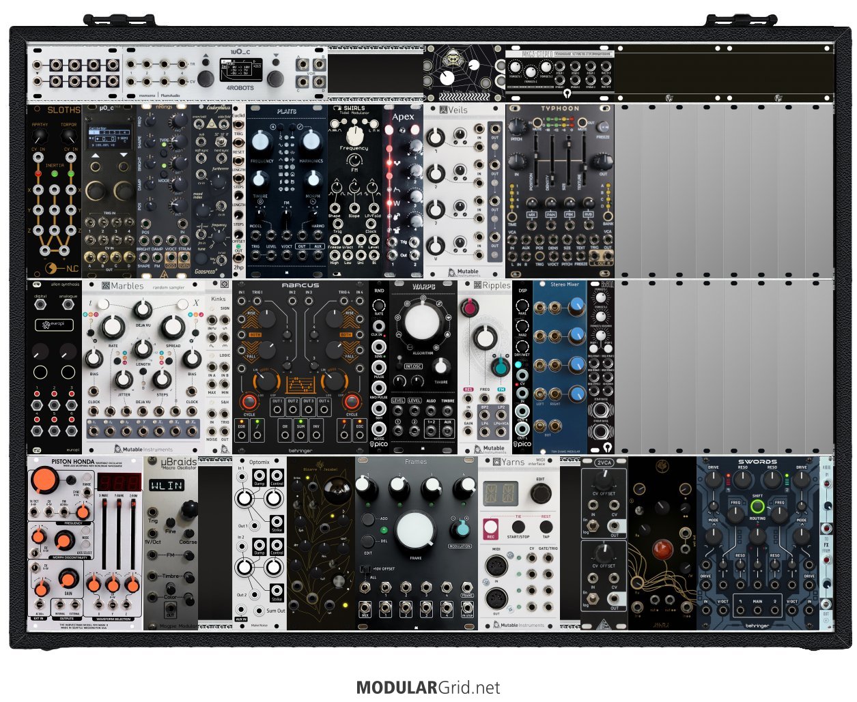Click the pink RES knob on Ripples
857x702 pixels.
click(469, 308)
